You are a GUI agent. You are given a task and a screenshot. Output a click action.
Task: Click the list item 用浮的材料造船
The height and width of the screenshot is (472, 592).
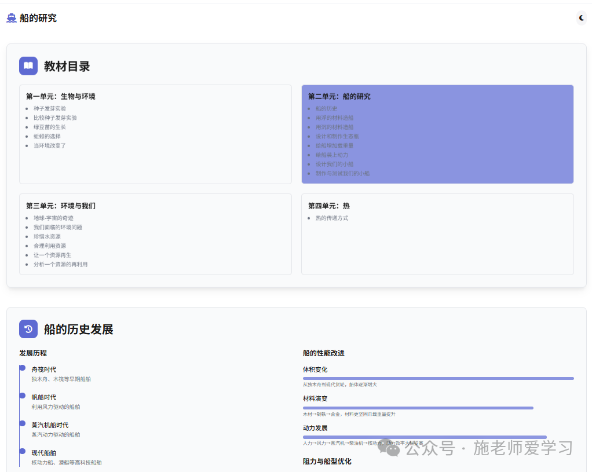tap(334, 118)
